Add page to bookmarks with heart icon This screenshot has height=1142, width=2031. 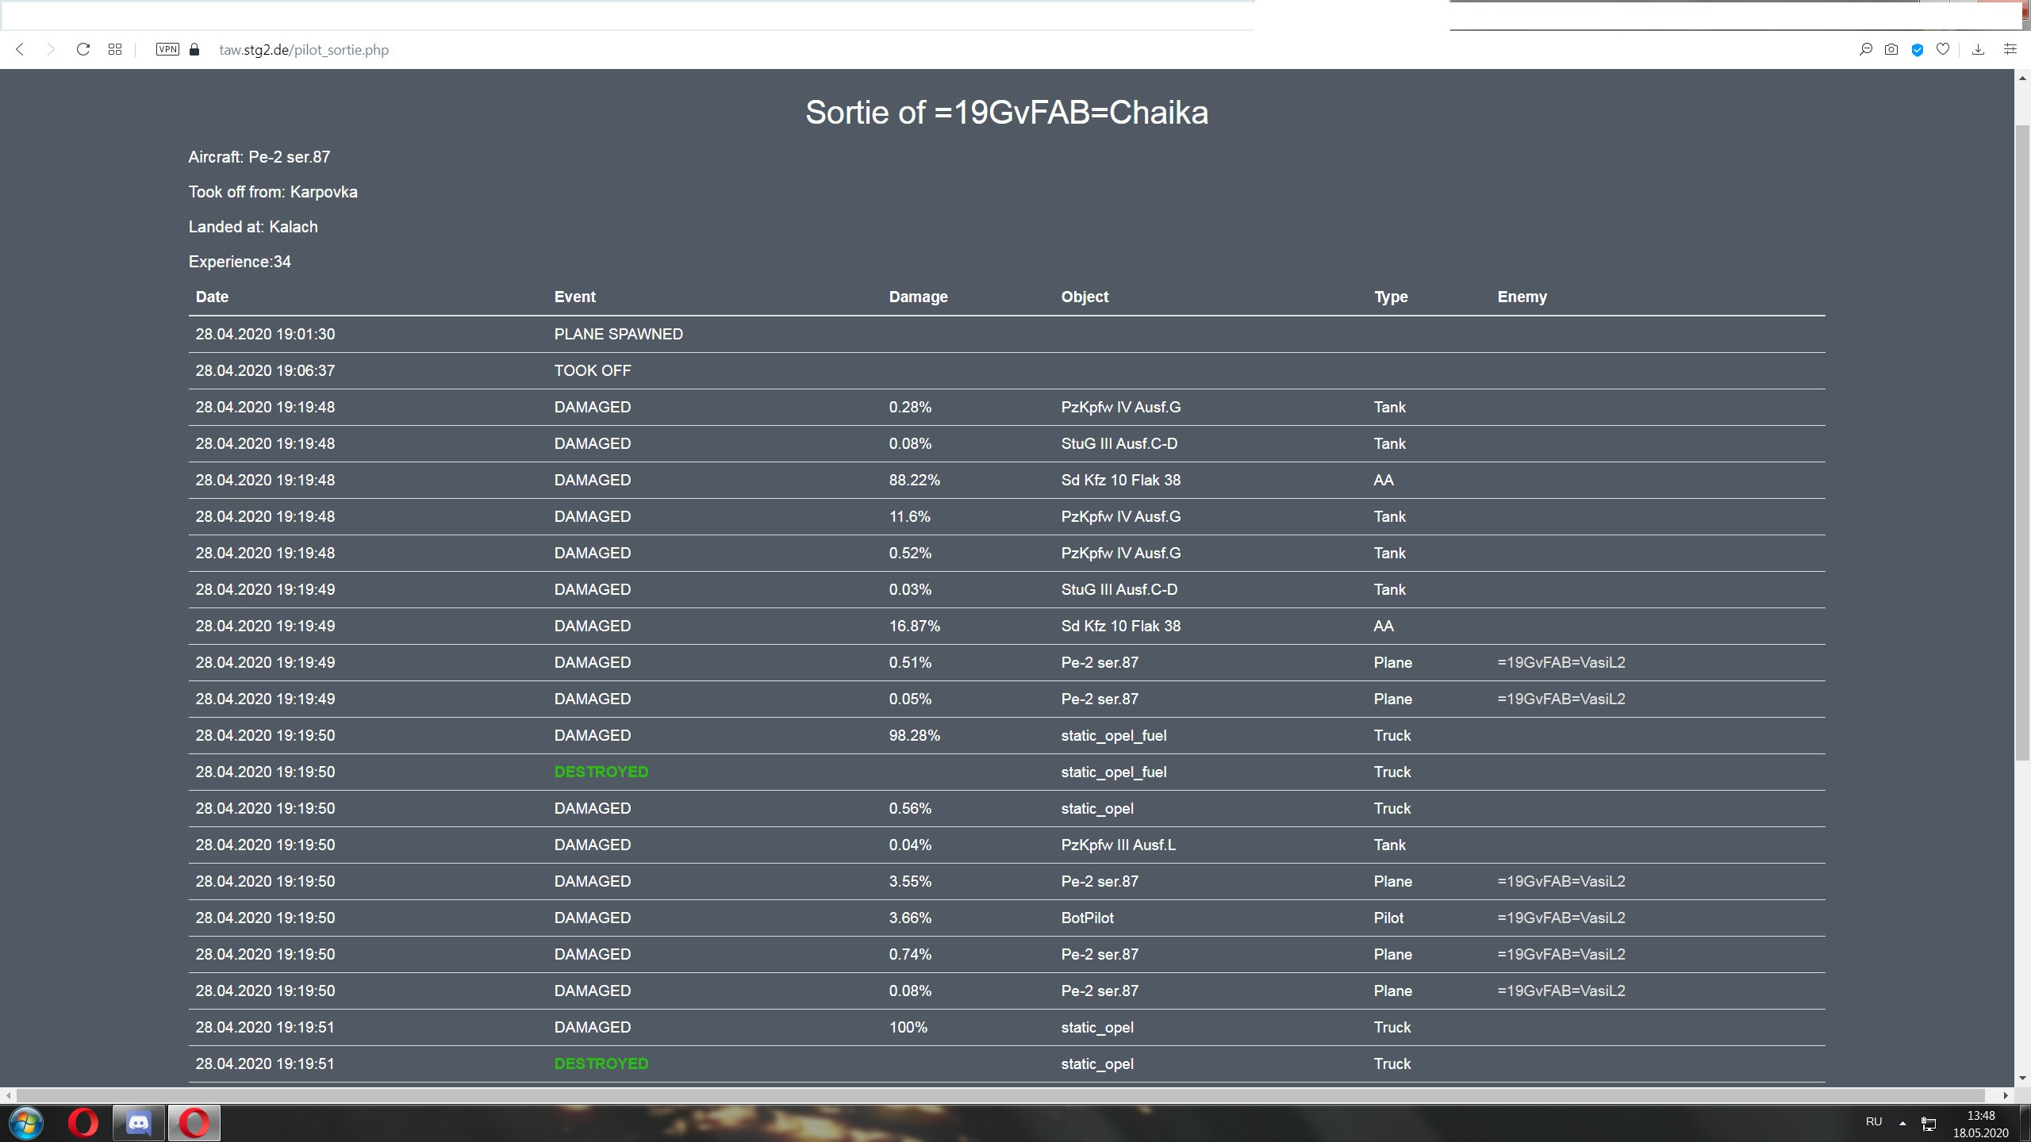click(1943, 49)
